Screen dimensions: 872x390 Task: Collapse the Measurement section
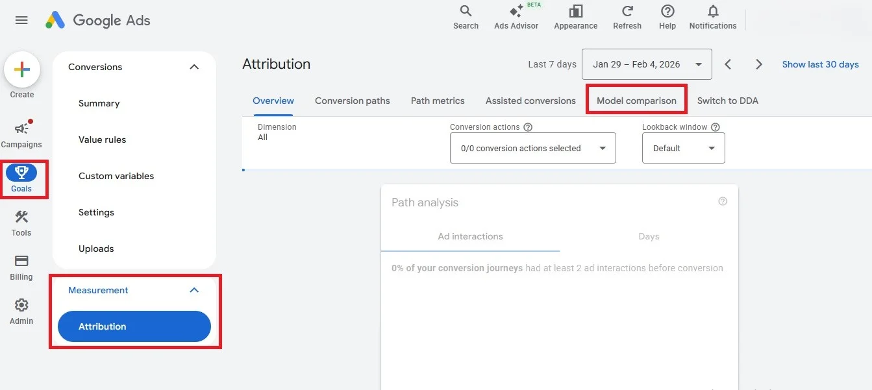pyautogui.click(x=193, y=290)
